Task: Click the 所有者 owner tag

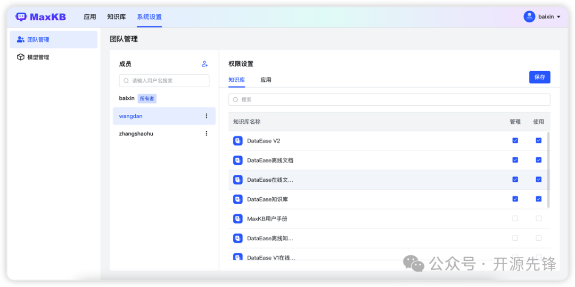Action: point(147,98)
